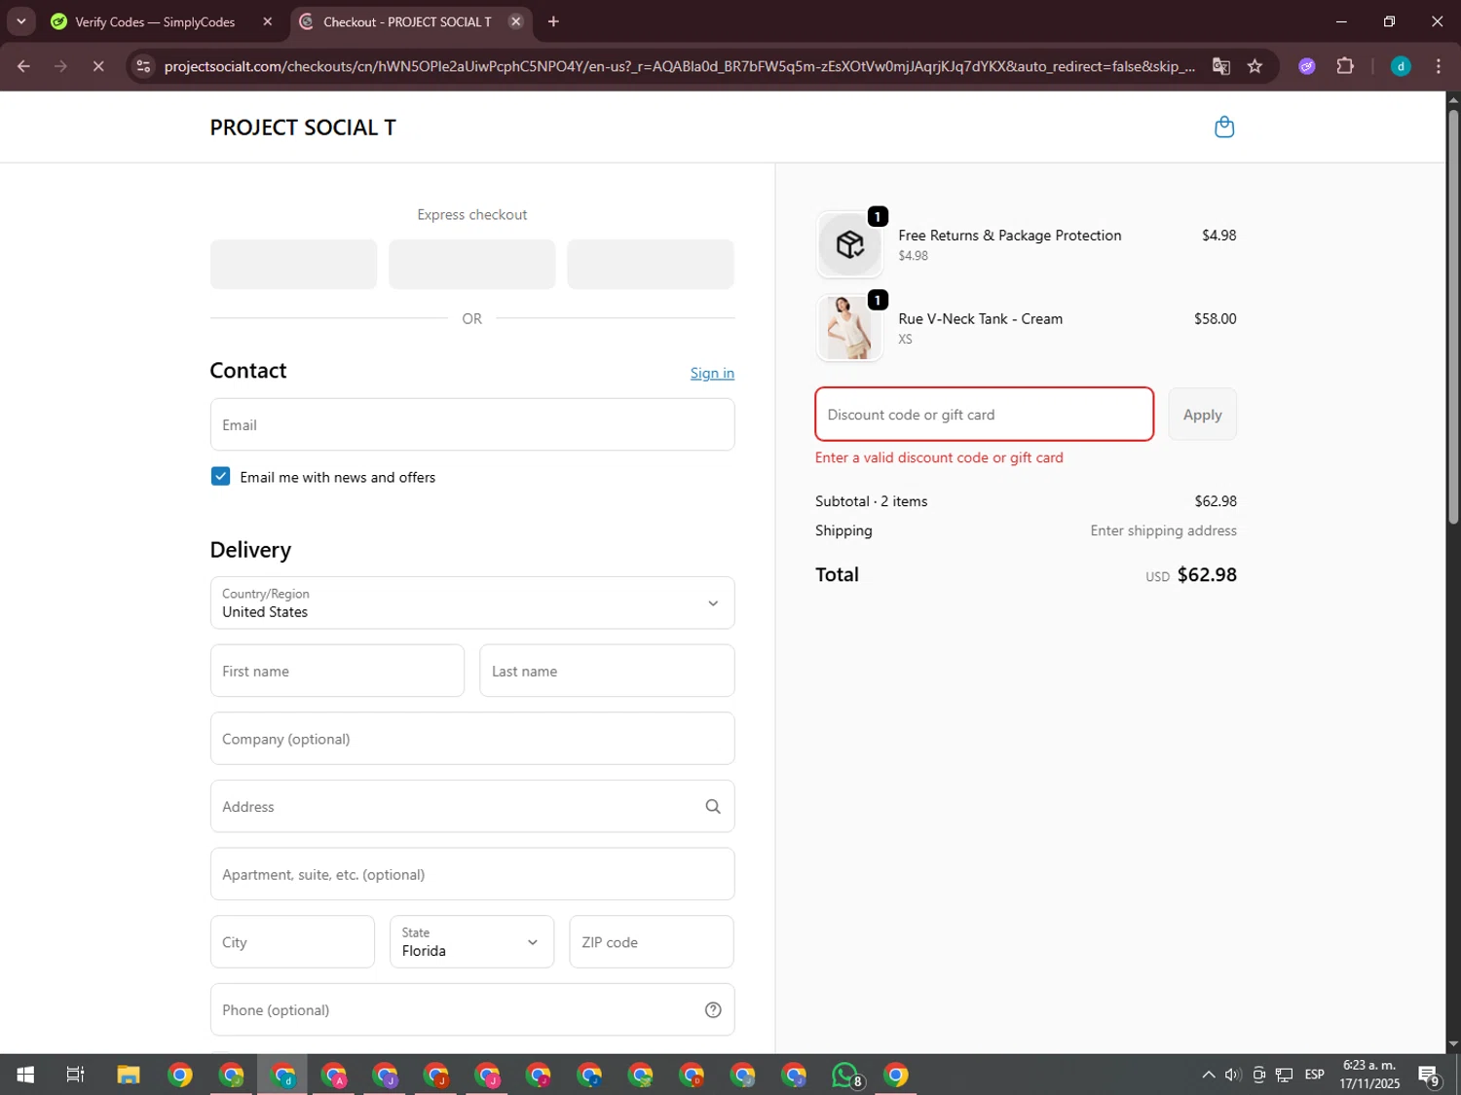Stop loading the page

point(98,66)
